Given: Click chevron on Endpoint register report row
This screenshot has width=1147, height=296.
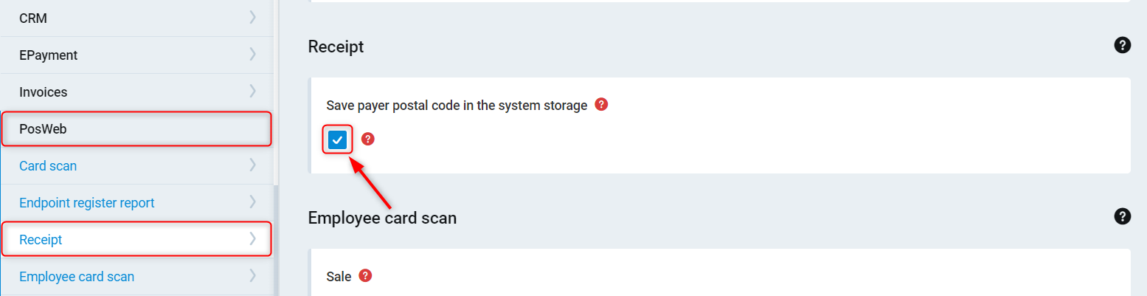Looking at the screenshot, I should click(x=253, y=202).
